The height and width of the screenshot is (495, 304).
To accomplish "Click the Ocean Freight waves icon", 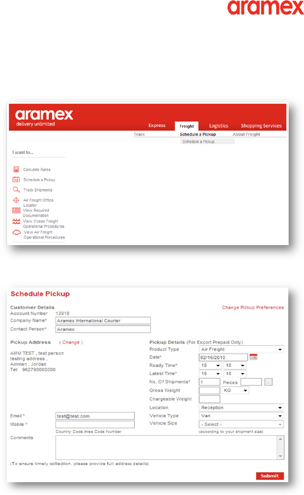I will [x=16, y=221].
